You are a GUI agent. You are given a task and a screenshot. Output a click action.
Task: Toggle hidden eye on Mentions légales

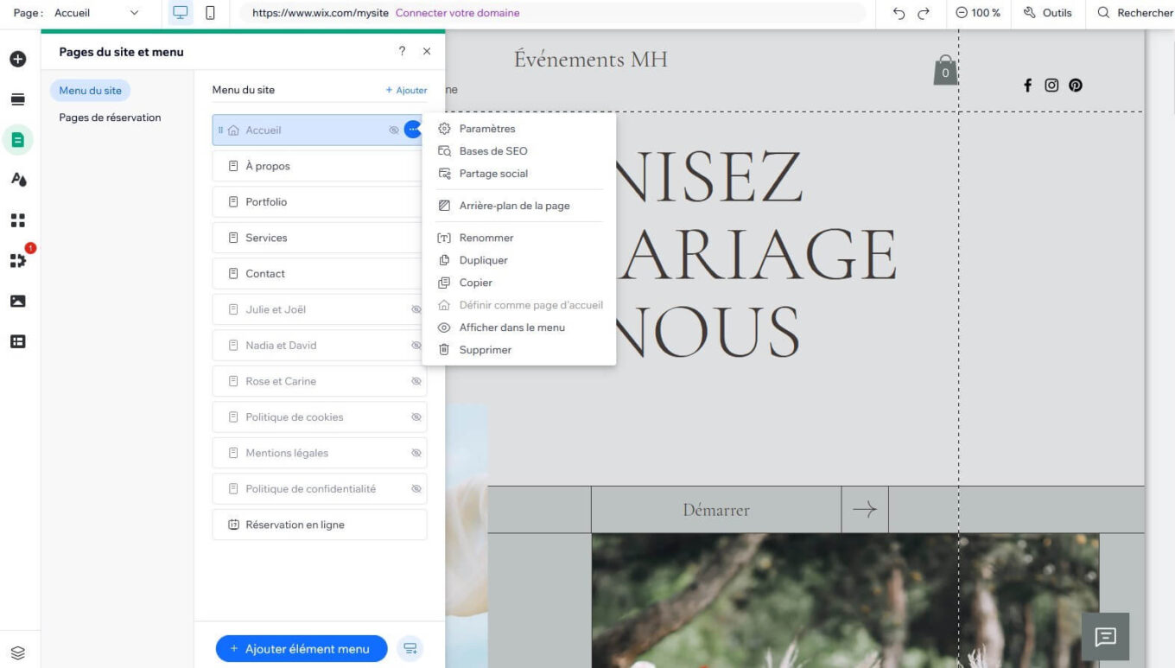pos(416,453)
